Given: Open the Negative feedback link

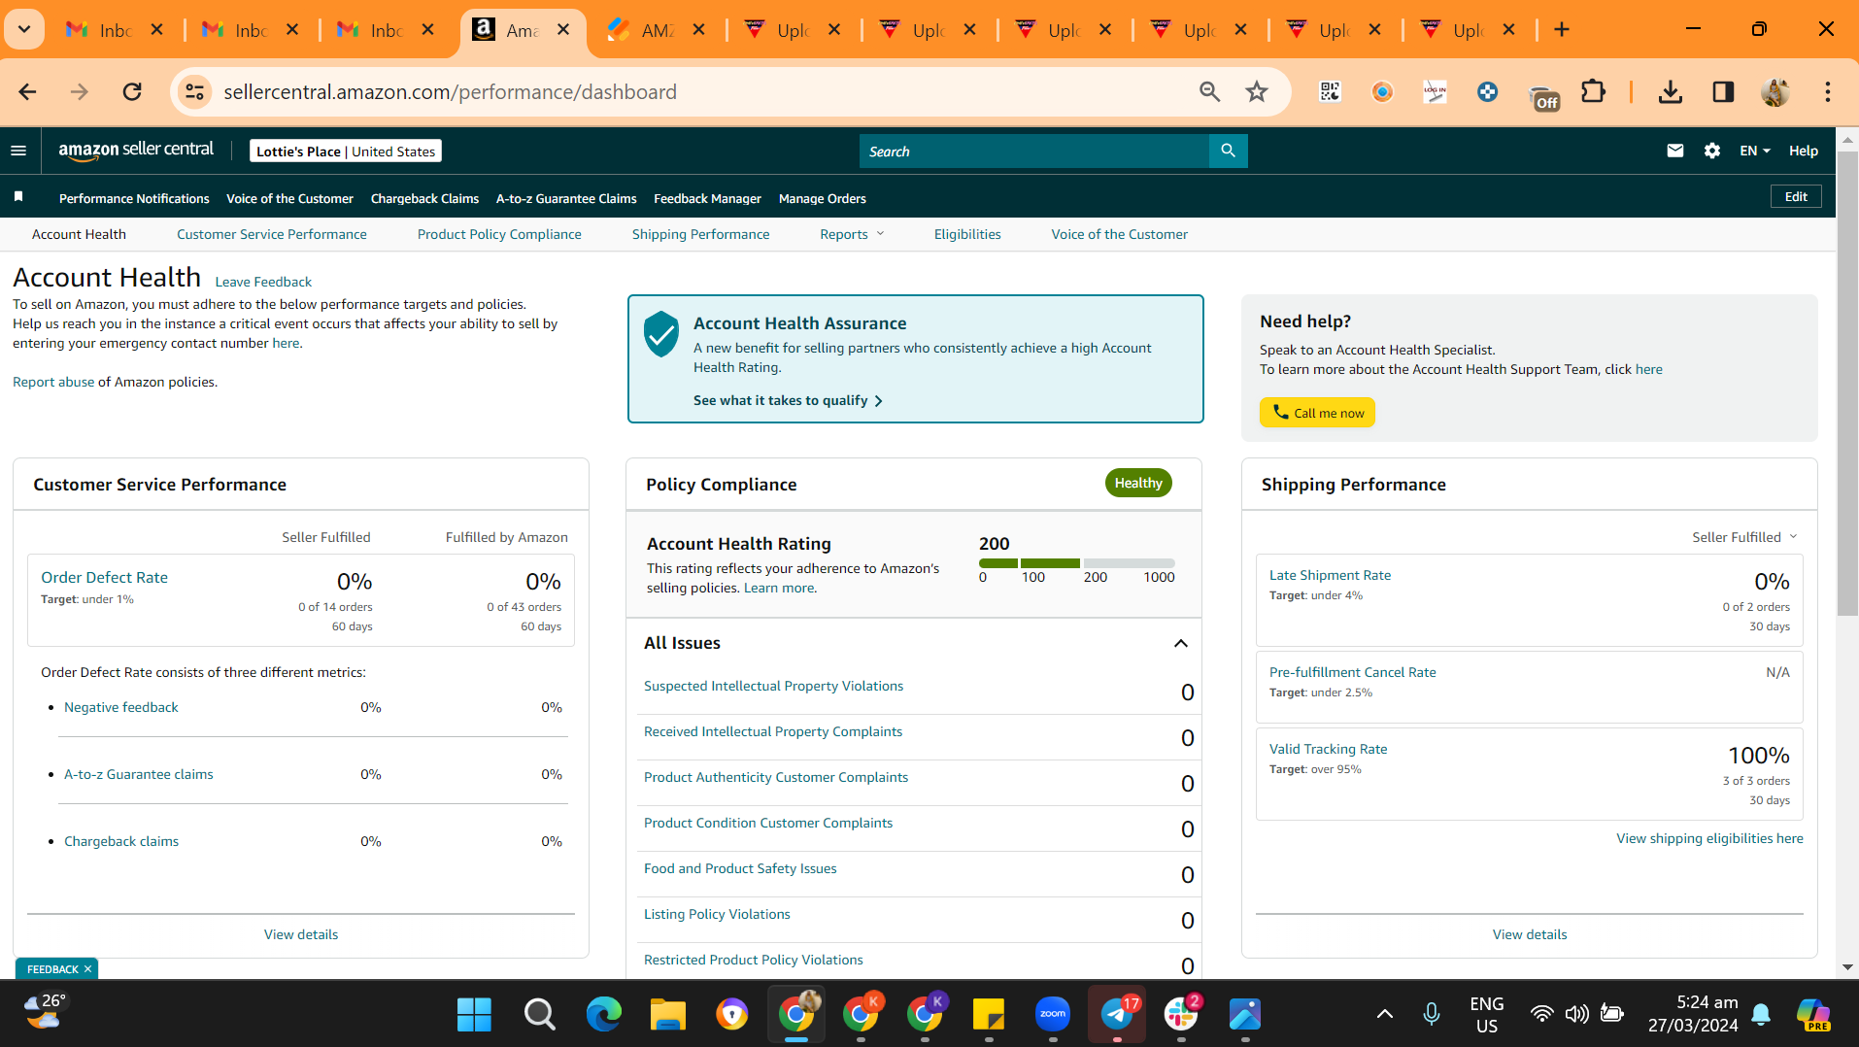Looking at the screenshot, I should 120,707.
